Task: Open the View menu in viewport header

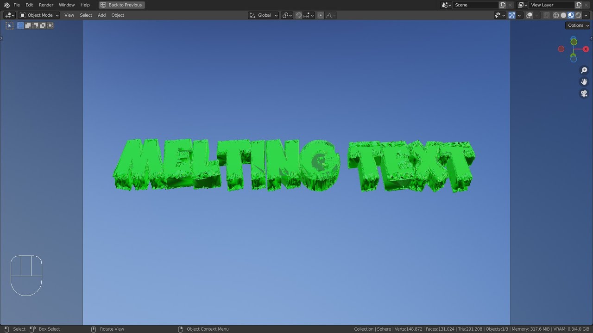Action: [x=69, y=15]
